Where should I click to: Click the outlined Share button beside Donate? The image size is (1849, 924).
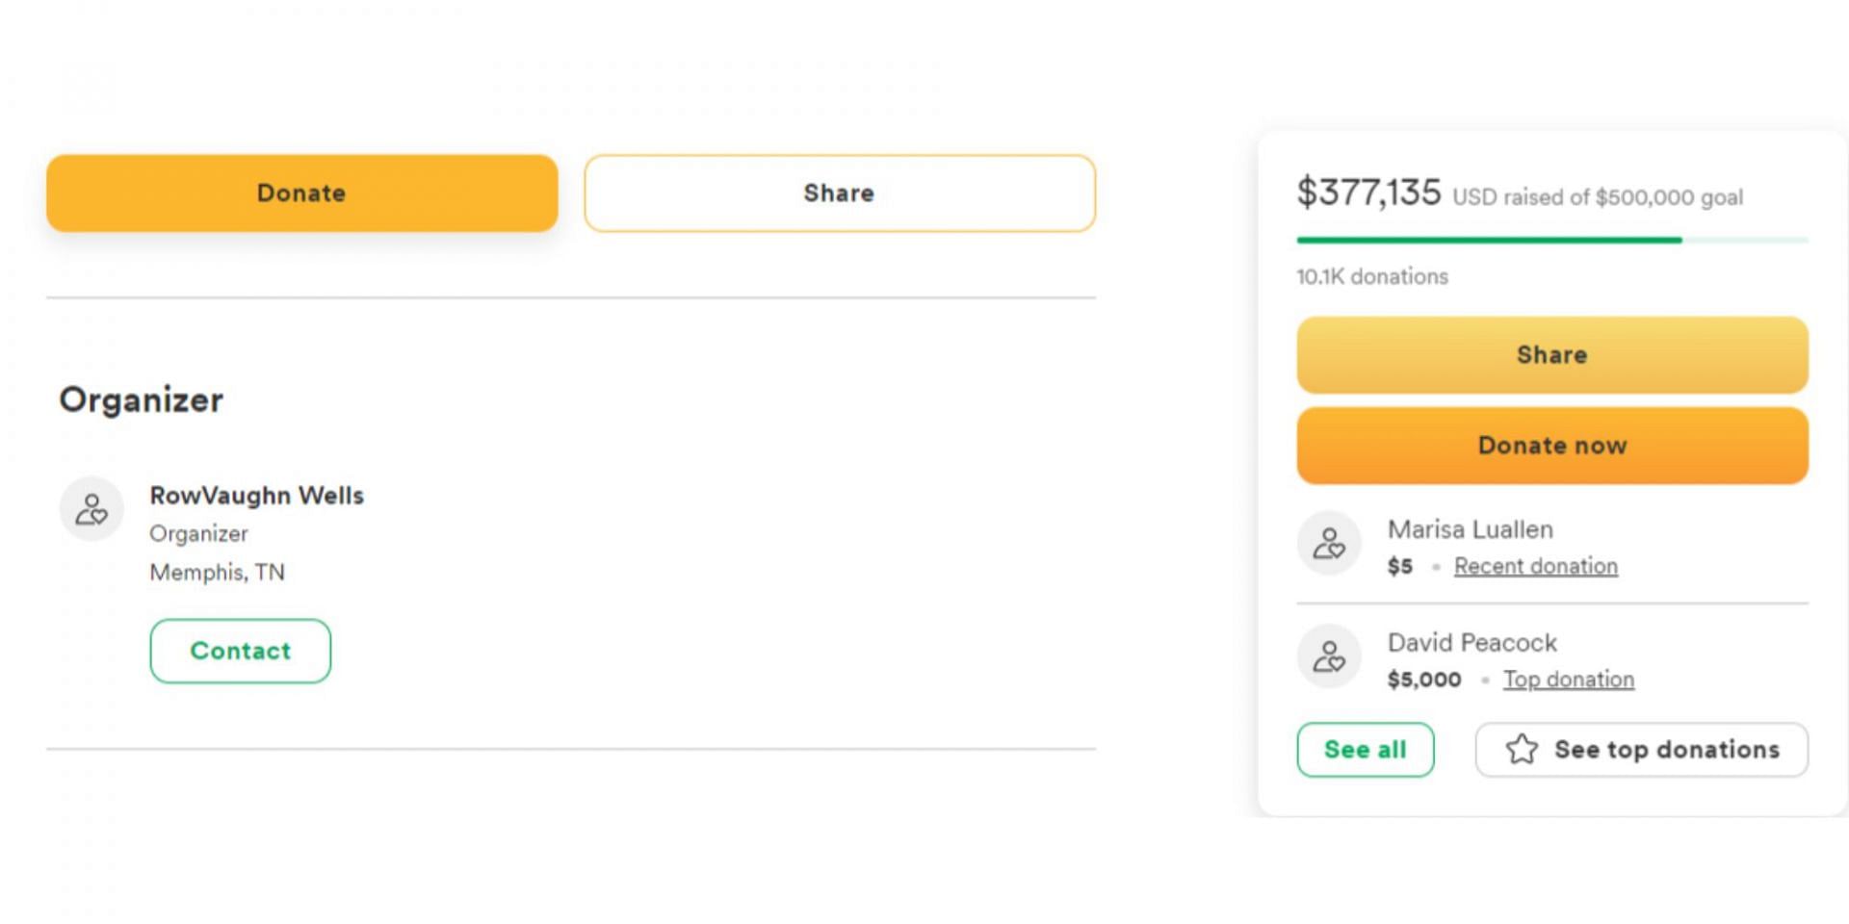click(840, 193)
